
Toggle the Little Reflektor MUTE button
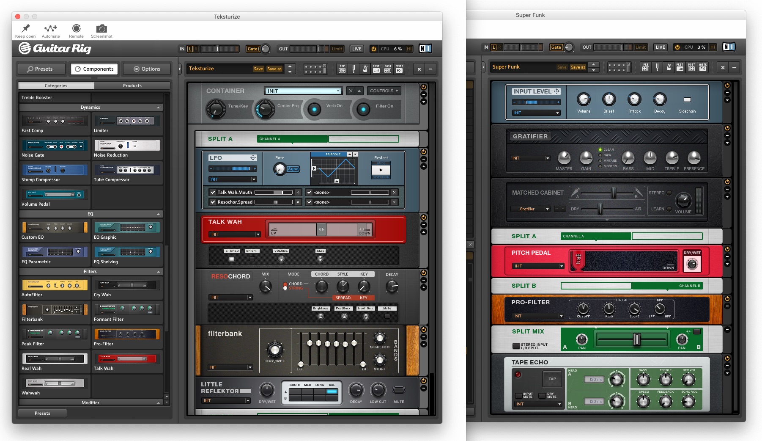(x=399, y=390)
